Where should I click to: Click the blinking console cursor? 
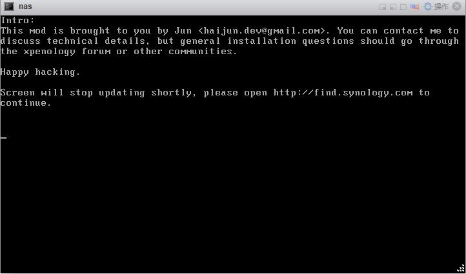click(4, 137)
